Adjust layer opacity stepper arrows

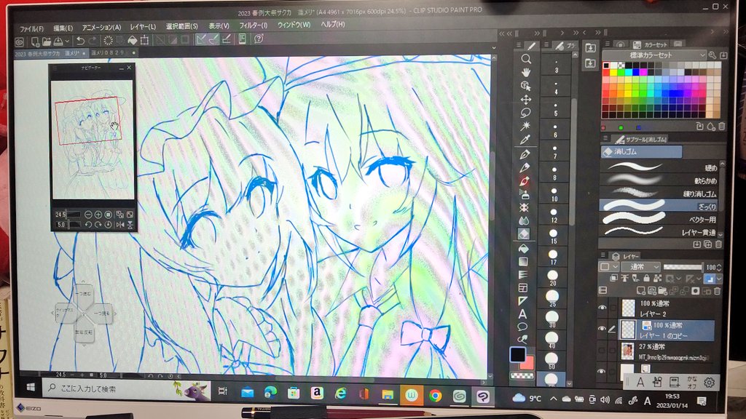719,268
